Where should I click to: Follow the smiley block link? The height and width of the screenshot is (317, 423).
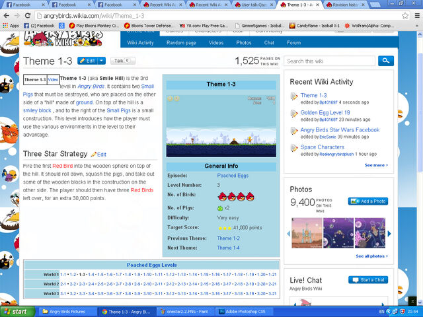click(x=37, y=110)
